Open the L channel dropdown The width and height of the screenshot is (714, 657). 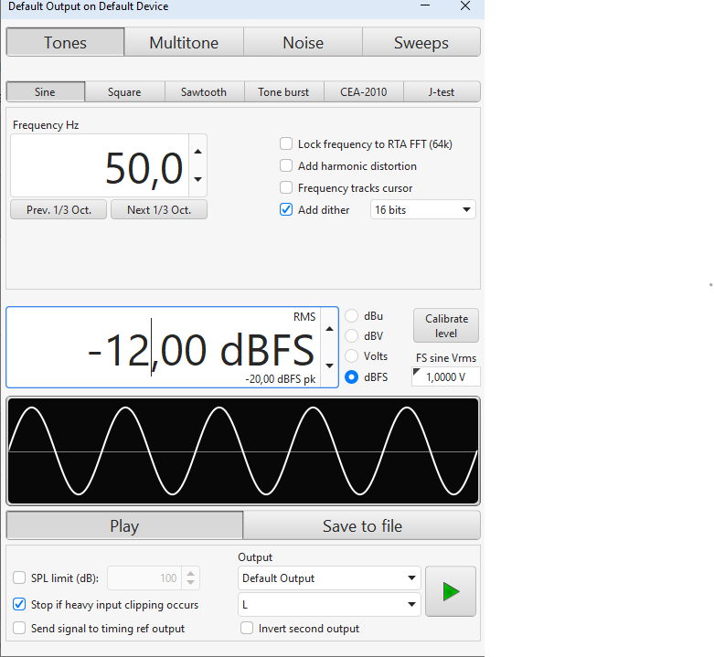click(329, 605)
